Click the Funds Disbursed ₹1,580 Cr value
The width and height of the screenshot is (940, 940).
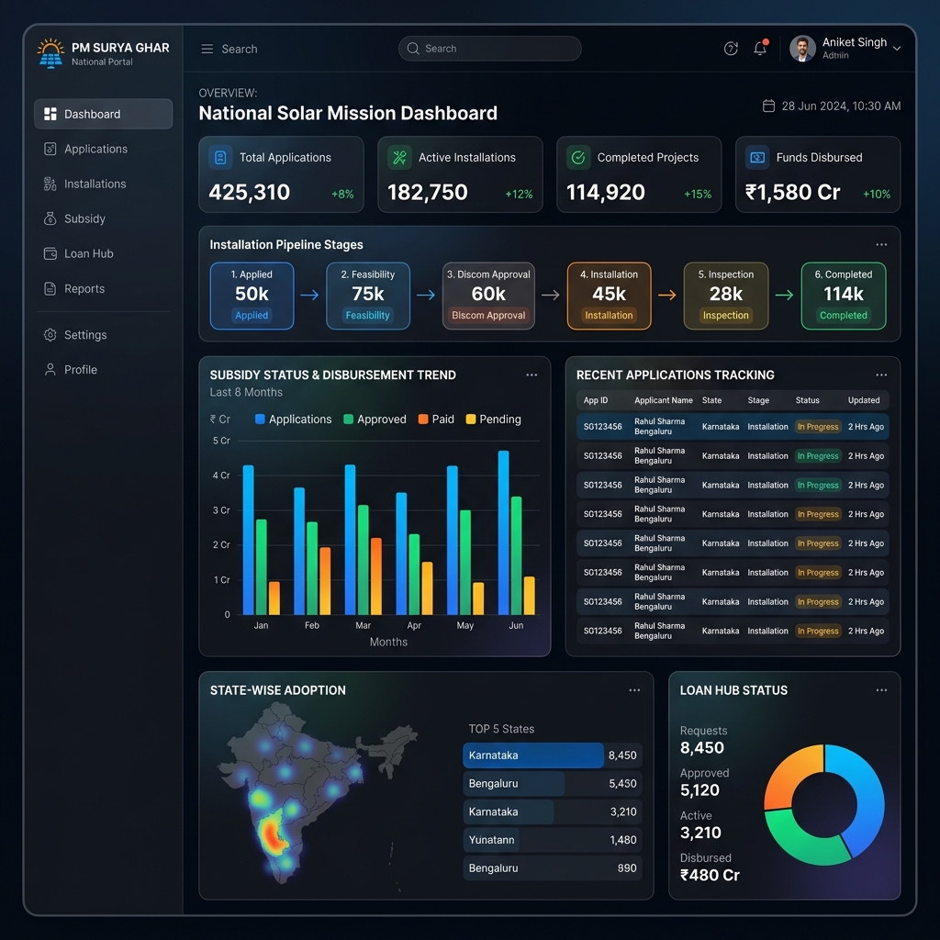[792, 193]
